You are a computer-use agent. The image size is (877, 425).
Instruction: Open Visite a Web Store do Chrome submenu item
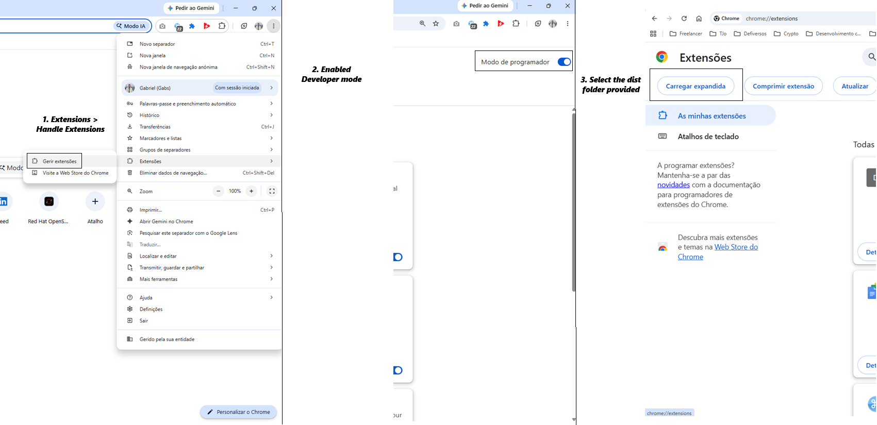(70, 173)
